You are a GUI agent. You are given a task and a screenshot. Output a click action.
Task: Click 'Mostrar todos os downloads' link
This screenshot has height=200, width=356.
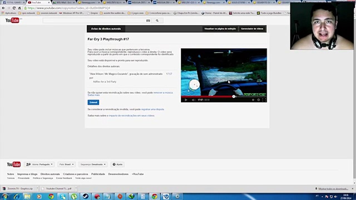point(333,189)
